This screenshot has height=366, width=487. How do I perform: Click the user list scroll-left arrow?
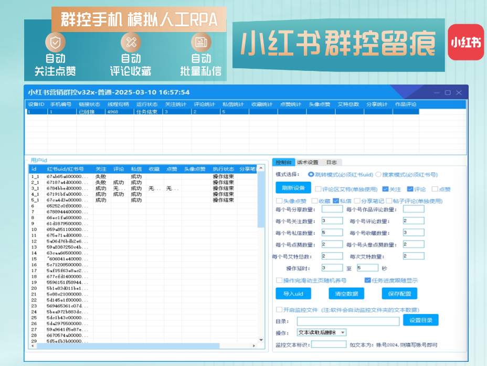point(33,346)
